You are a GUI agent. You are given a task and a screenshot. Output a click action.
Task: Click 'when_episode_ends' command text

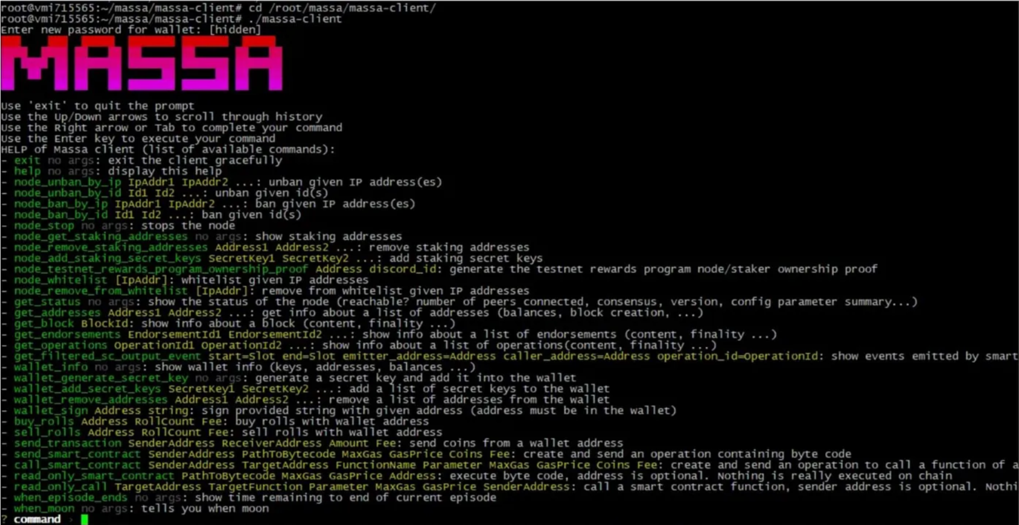click(71, 498)
